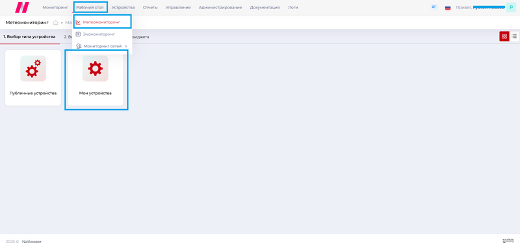Switch to list view
This screenshot has width=520, height=243.
[514, 36]
